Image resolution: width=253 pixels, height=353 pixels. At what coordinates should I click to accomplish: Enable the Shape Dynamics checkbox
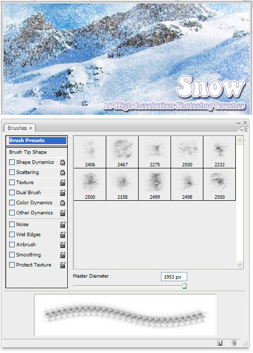(x=12, y=162)
